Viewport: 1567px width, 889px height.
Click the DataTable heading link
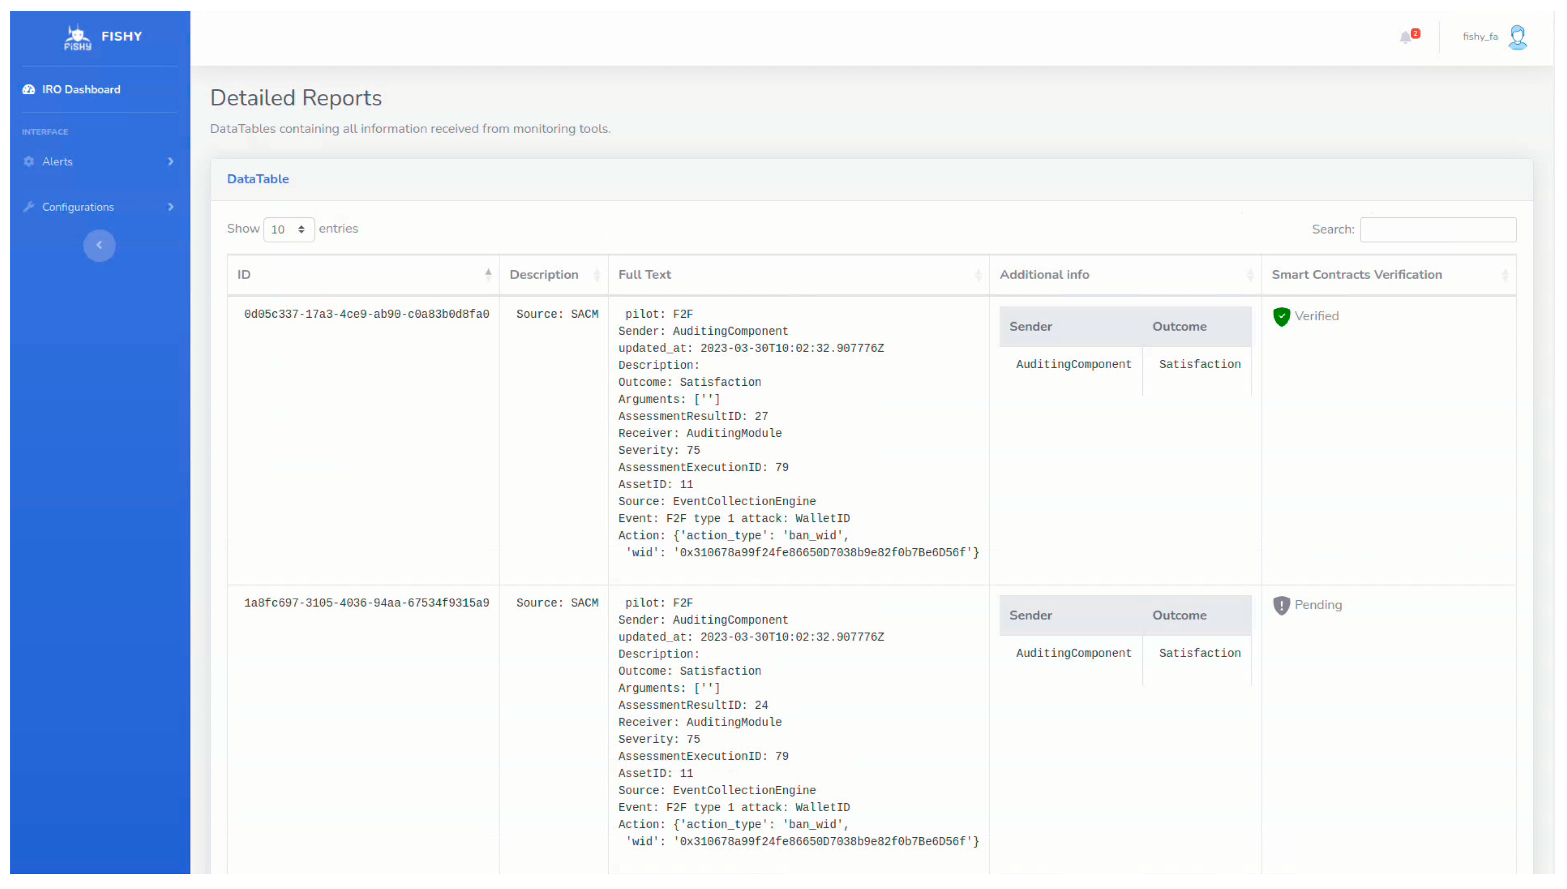click(x=258, y=179)
